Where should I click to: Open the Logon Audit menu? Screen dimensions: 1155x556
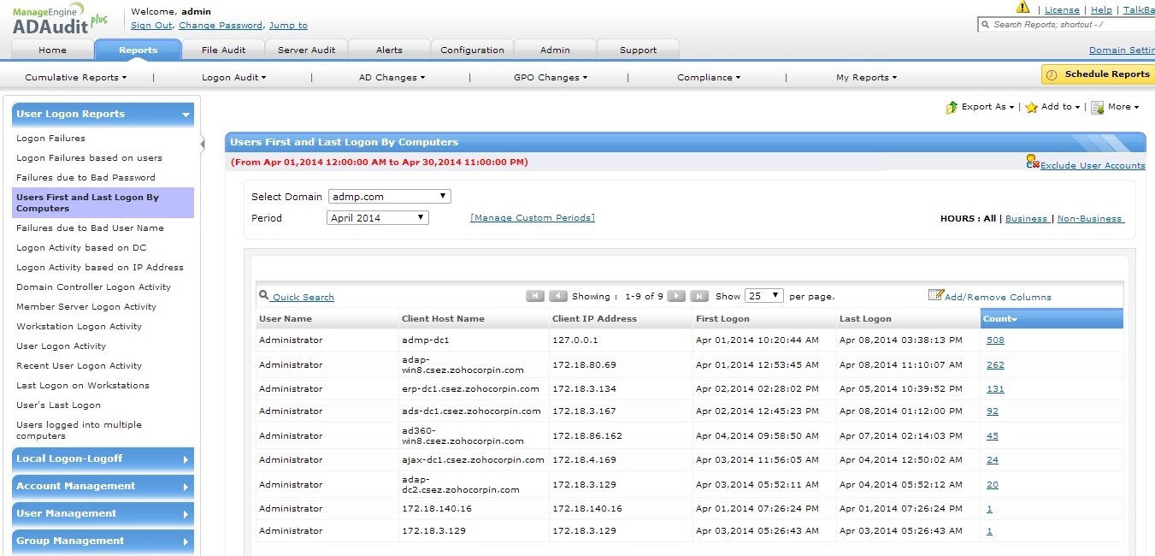pos(233,78)
